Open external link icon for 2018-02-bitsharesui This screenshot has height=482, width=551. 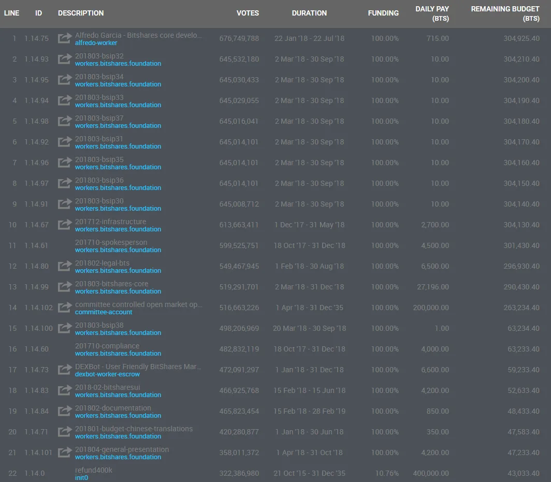pyautogui.click(x=65, y=390)
